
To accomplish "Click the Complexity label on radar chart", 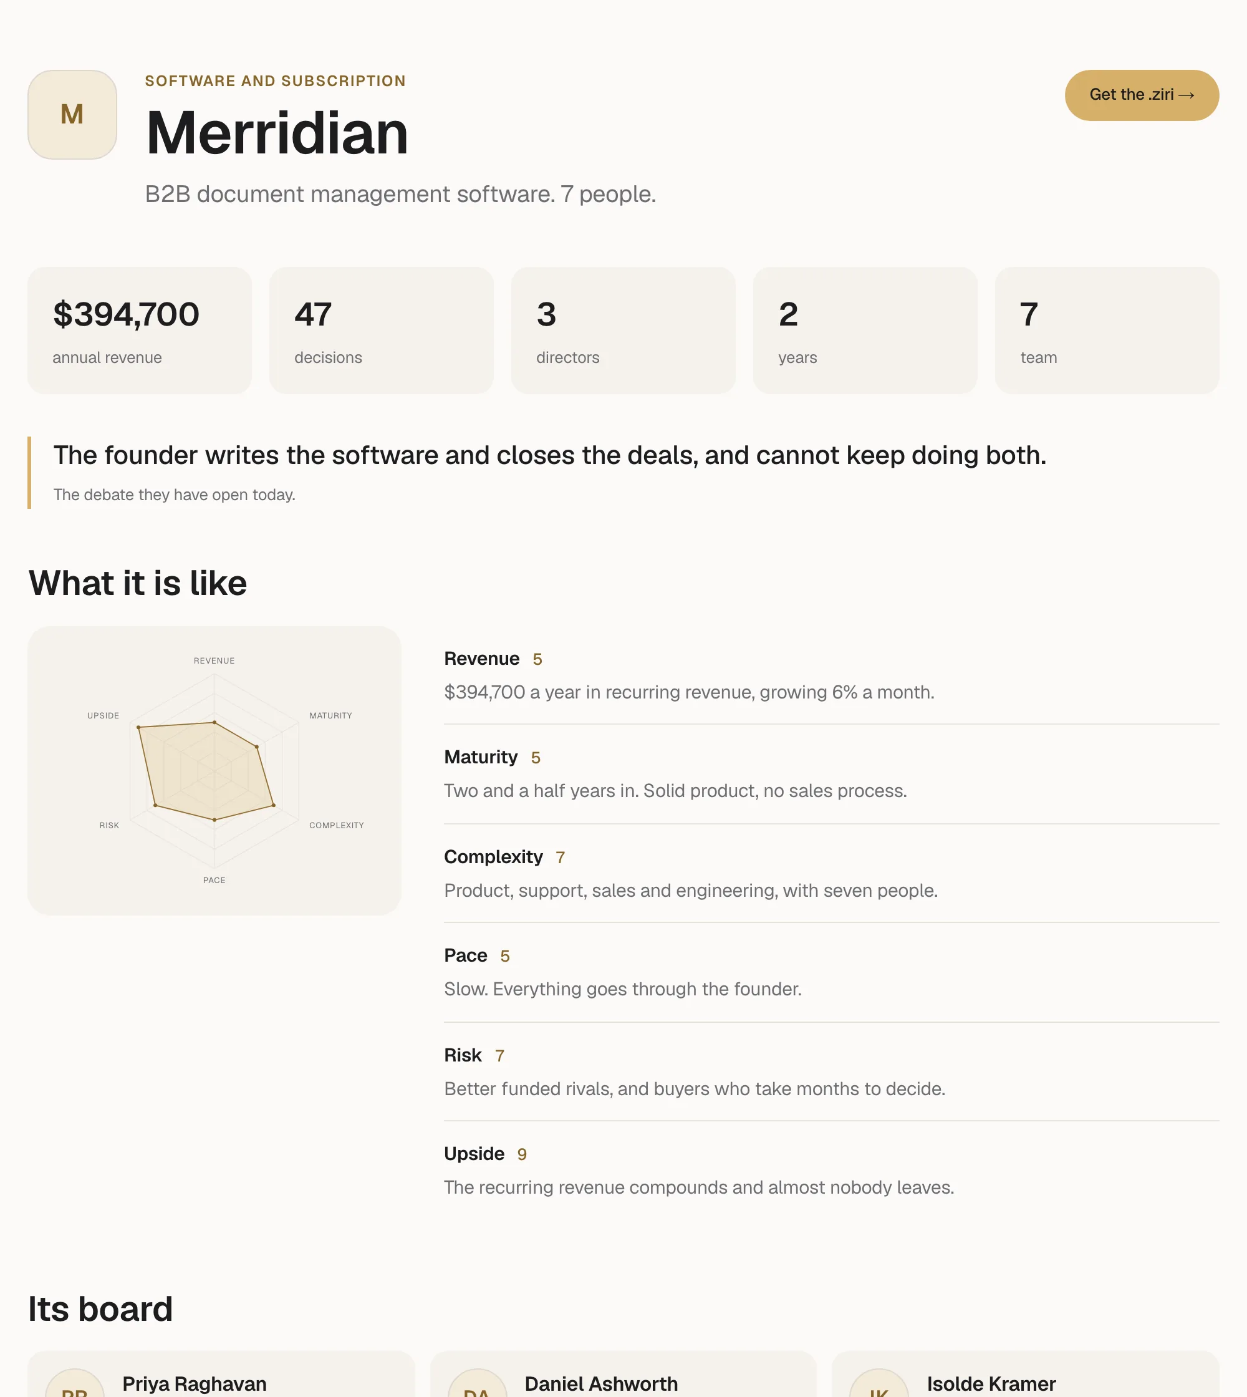I will (x=337, y=825).
